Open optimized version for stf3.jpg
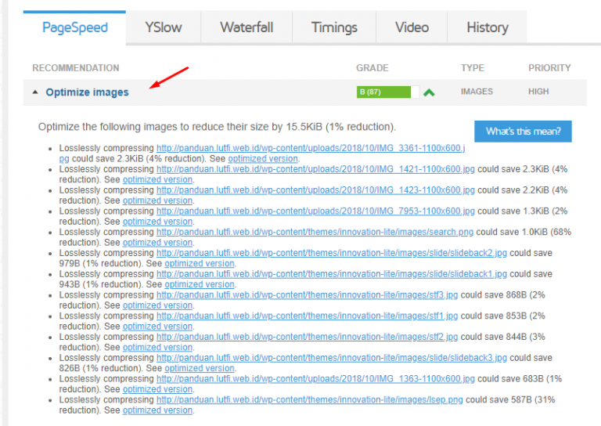Viewport: 601px width, 426px height. click(x=157, y=305)
